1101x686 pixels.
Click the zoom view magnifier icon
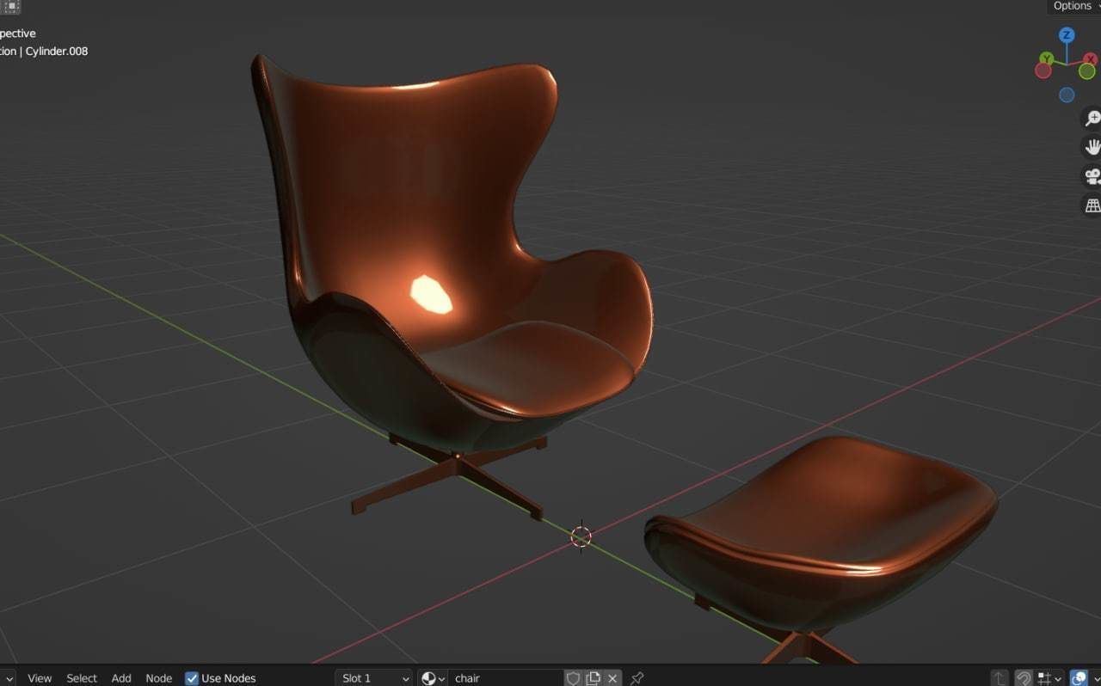[1092, 119]
